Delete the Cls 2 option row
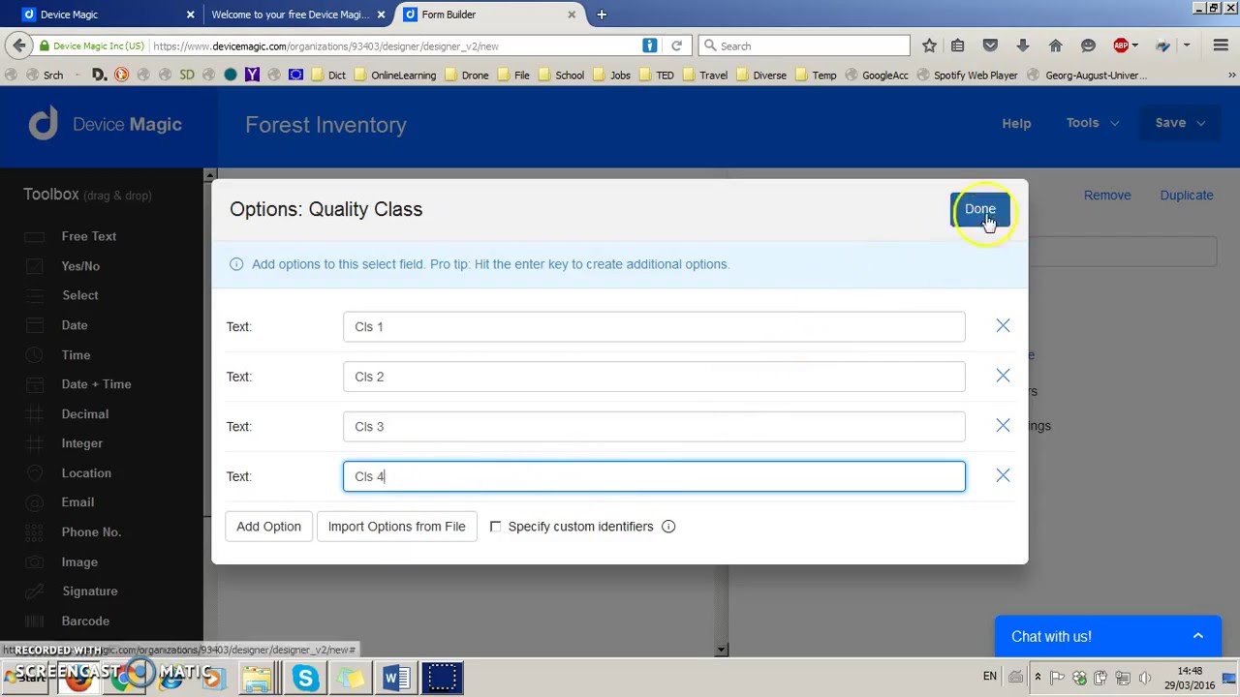Image resolution: width=1240 pixels, height=697 pixels. click(x=1003, y=376)
